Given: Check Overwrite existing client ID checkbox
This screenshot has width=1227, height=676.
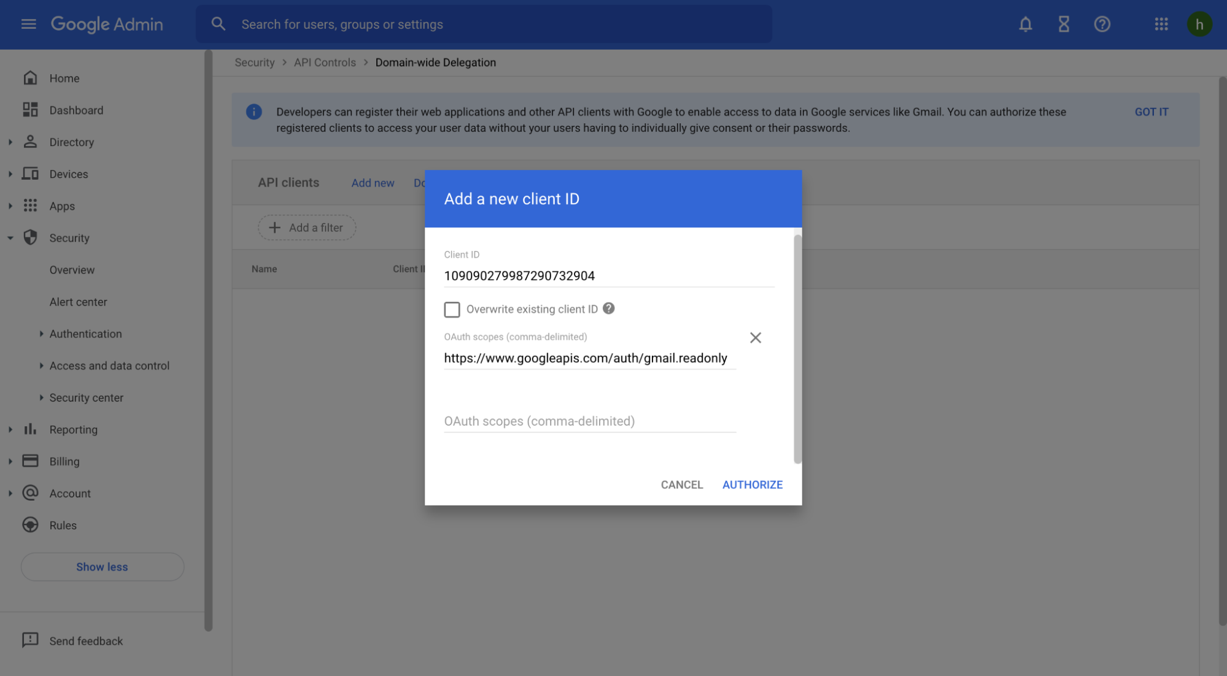Looking at the screenshot, I should (x=452, y=309).
